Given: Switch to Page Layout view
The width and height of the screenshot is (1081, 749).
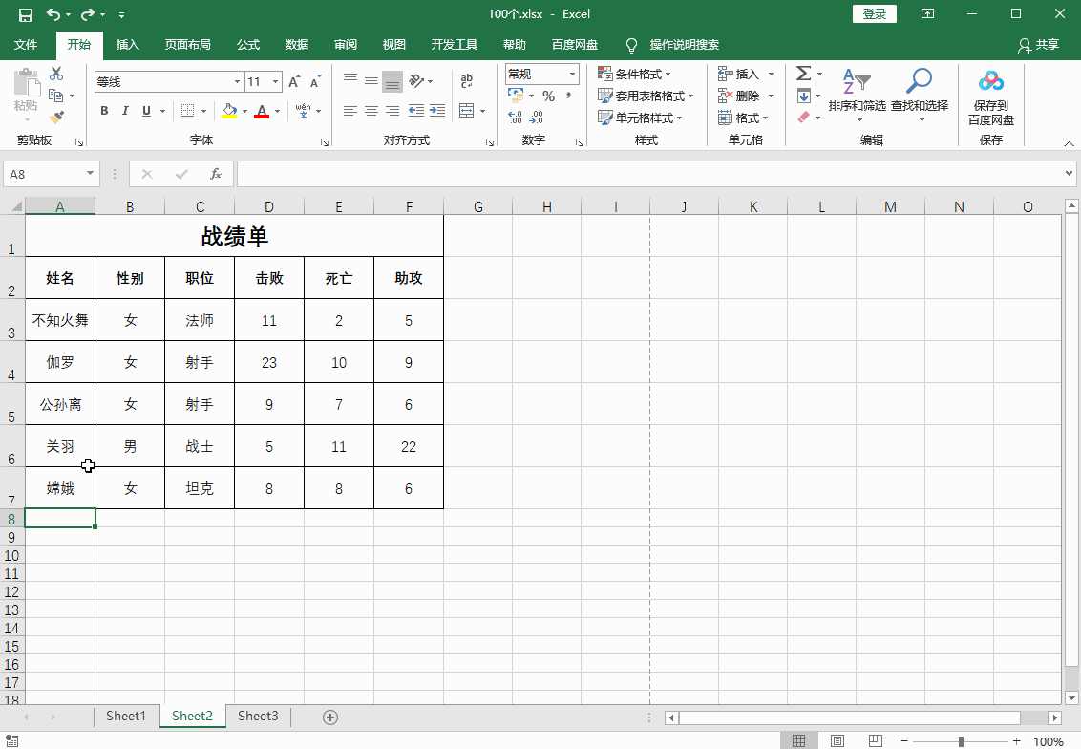Looking at the screenshot, I should (837, 740).
